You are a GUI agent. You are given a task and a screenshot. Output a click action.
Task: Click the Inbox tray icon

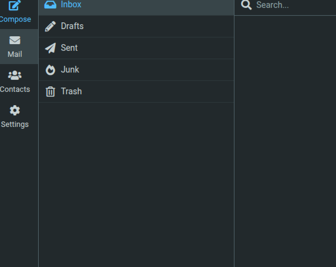(x=50, y=4)
